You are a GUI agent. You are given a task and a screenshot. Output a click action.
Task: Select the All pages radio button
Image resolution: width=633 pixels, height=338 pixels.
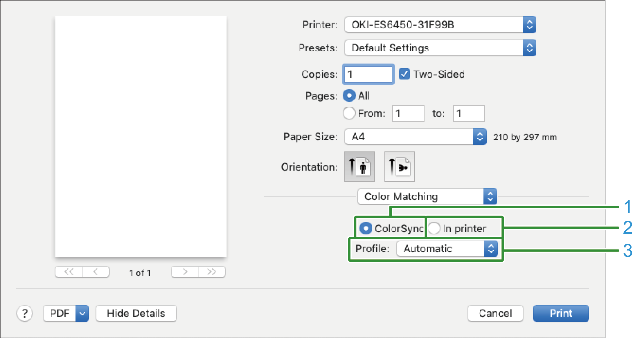coord(349,95)
